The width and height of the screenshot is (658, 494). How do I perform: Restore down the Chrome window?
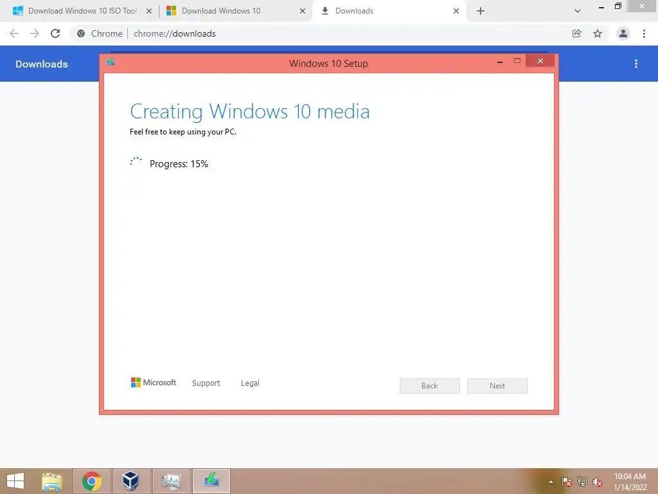[x=618, y=6]
